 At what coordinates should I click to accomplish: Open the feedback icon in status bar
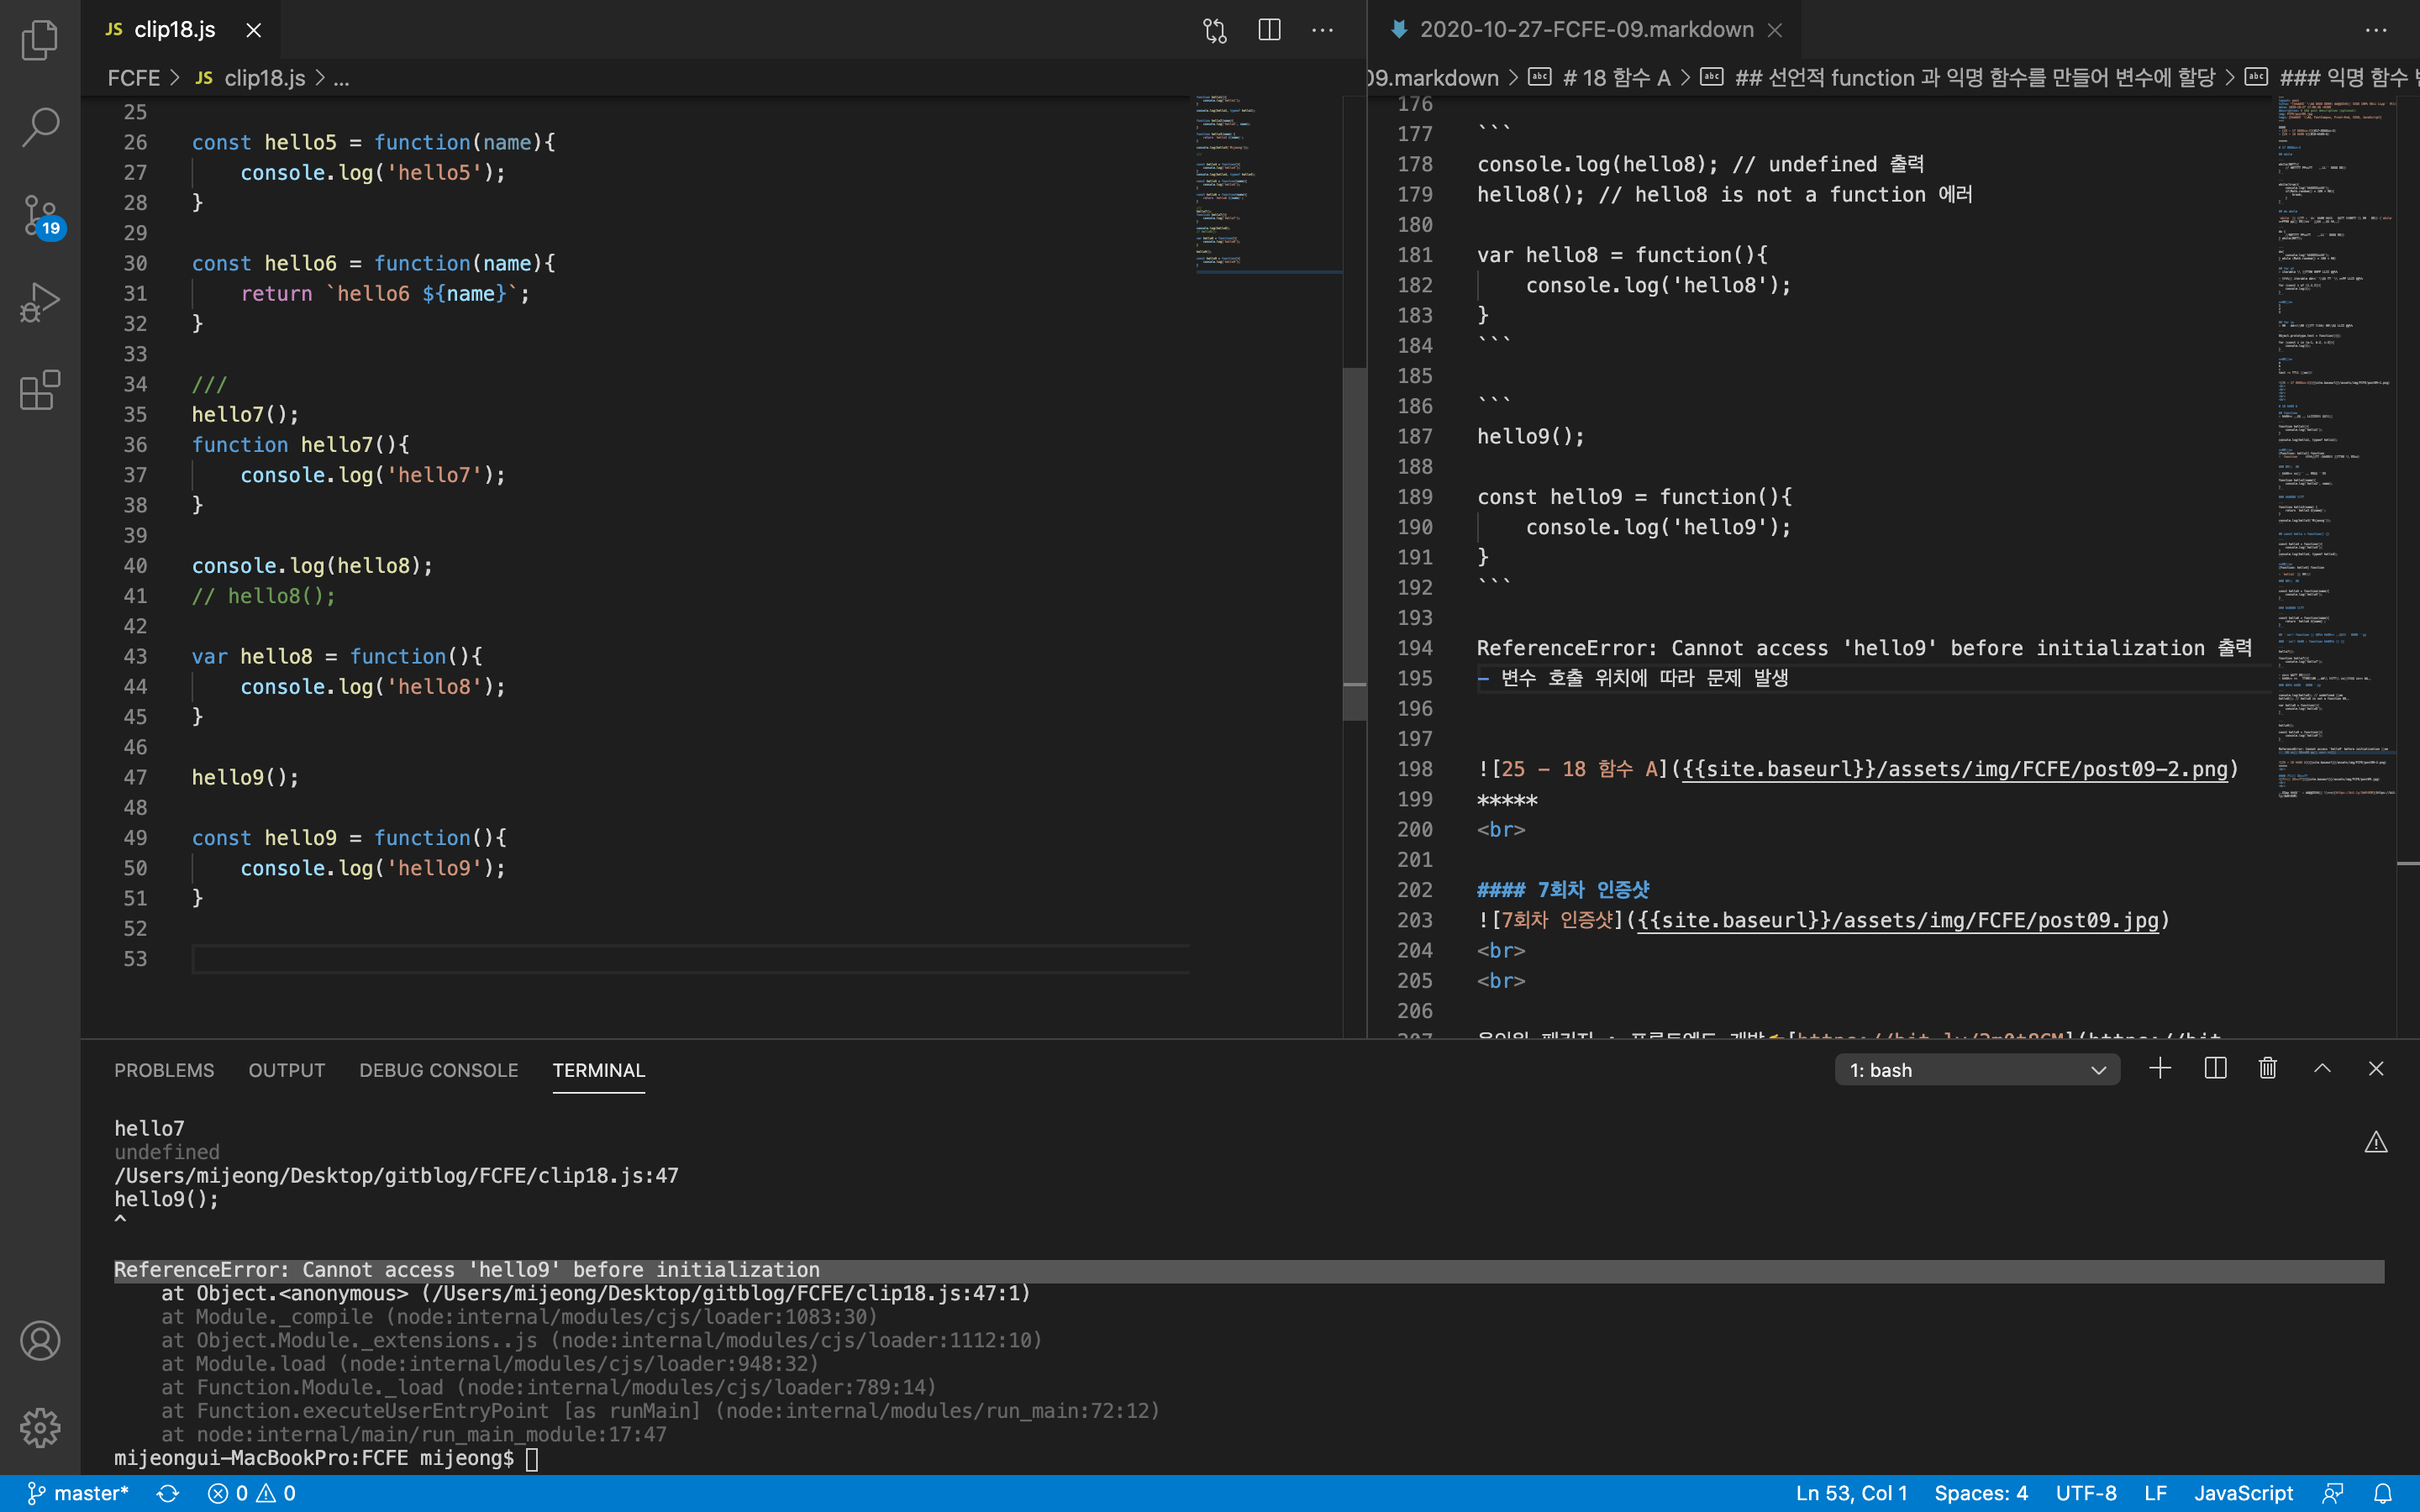tap(2332, 1493)
